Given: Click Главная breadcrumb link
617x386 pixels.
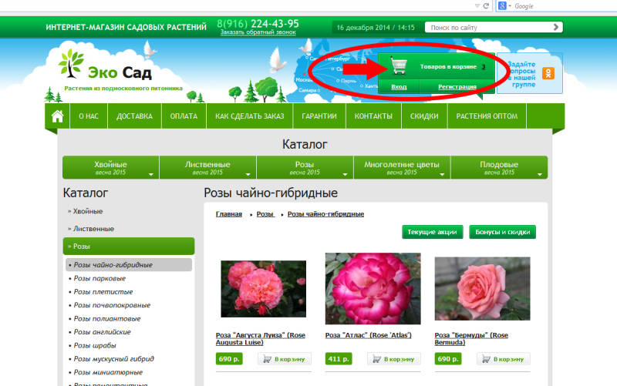Looking at the screenshot, I should [228, 214].
